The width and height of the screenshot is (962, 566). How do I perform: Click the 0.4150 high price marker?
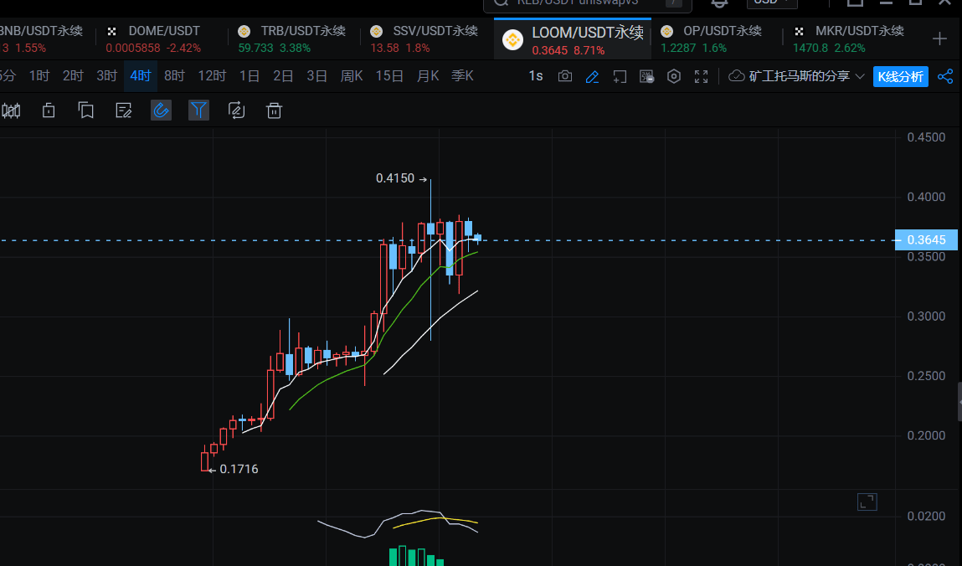[x=395, y=178]
